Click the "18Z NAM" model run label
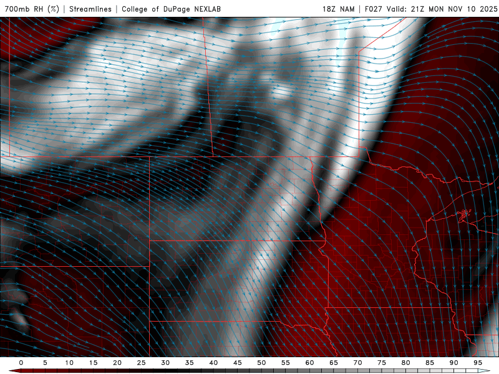The height and width of the screenshot is (374, 499). tap(339, 9)
